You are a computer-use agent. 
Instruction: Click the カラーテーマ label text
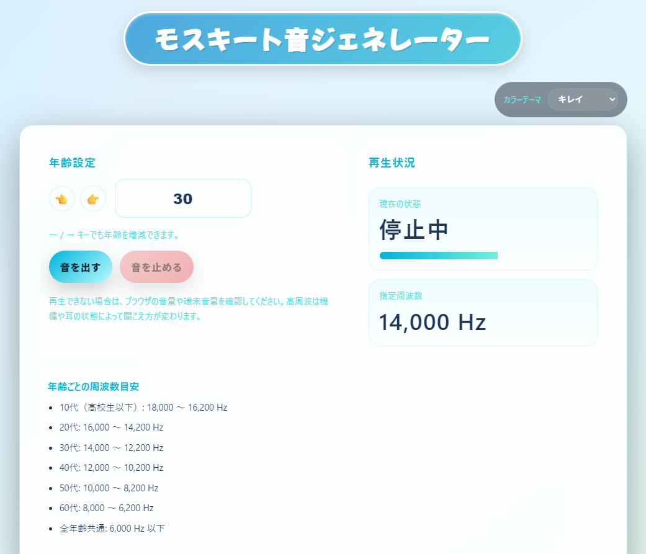pos(522,100)
